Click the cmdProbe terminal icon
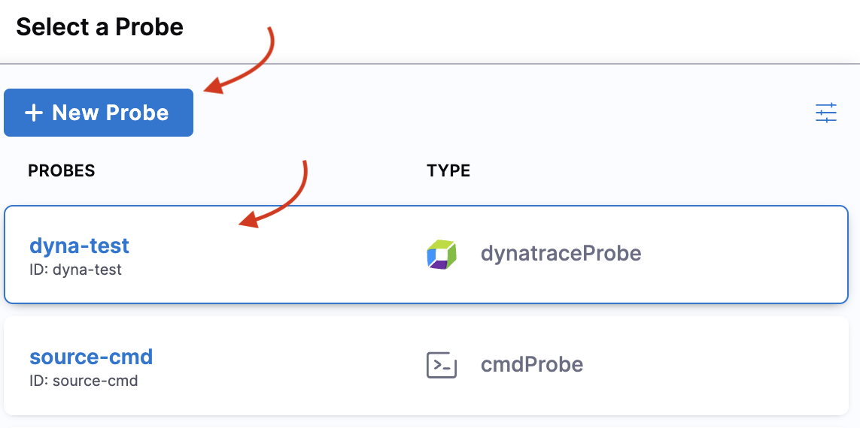860x428 pixels. 441,365
